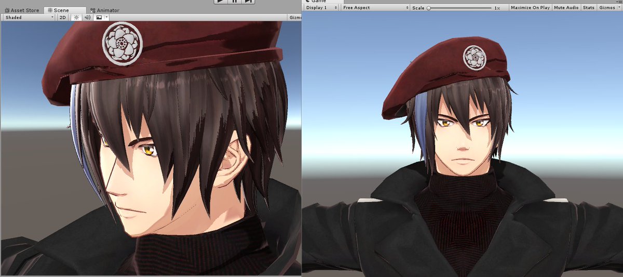Click the 1x scale value
This screenshot has width=623, height=277.
[x=497, y=8]
